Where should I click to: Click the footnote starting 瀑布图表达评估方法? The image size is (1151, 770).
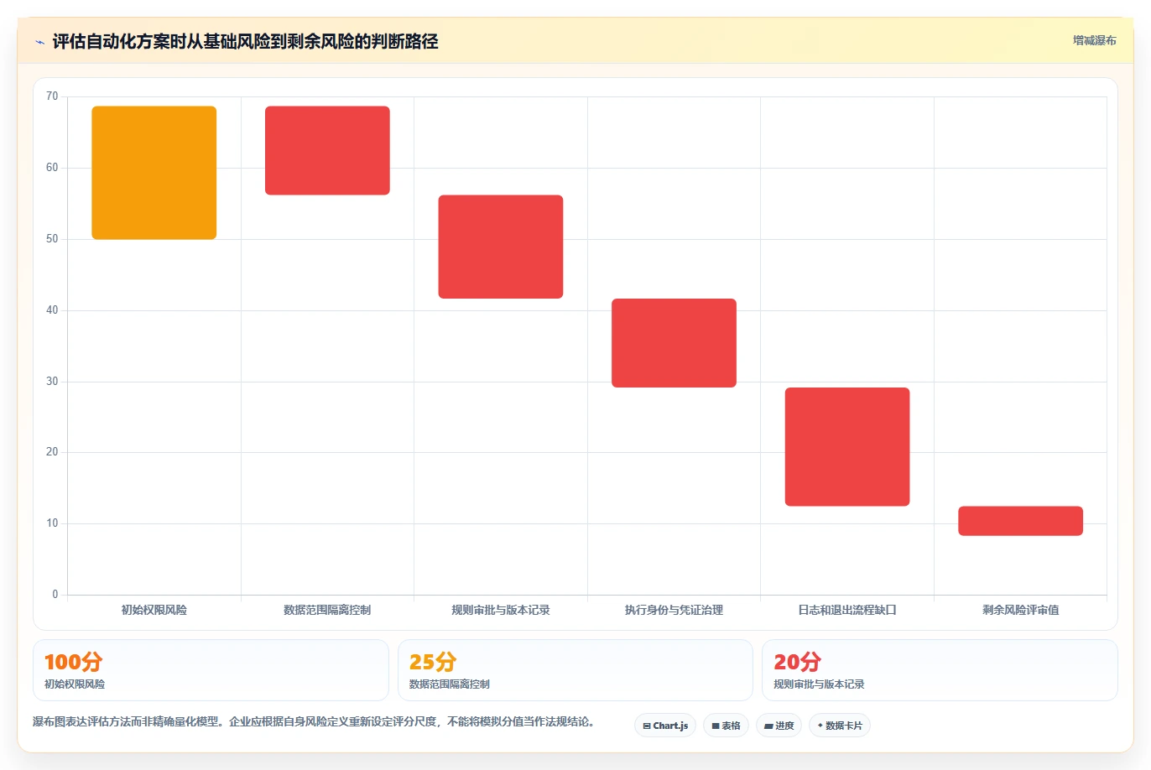pos(314,721)
